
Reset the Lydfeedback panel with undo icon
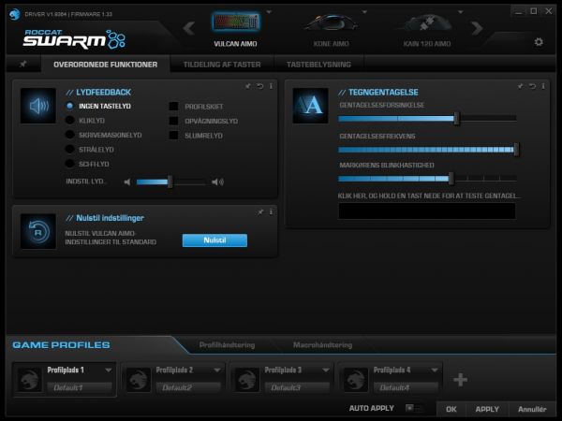pyautogui.click(x=259, y=86)
